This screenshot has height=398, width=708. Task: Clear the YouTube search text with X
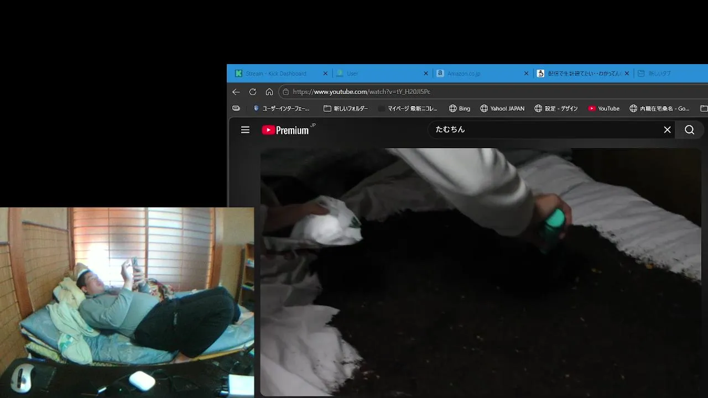point(667,130)
